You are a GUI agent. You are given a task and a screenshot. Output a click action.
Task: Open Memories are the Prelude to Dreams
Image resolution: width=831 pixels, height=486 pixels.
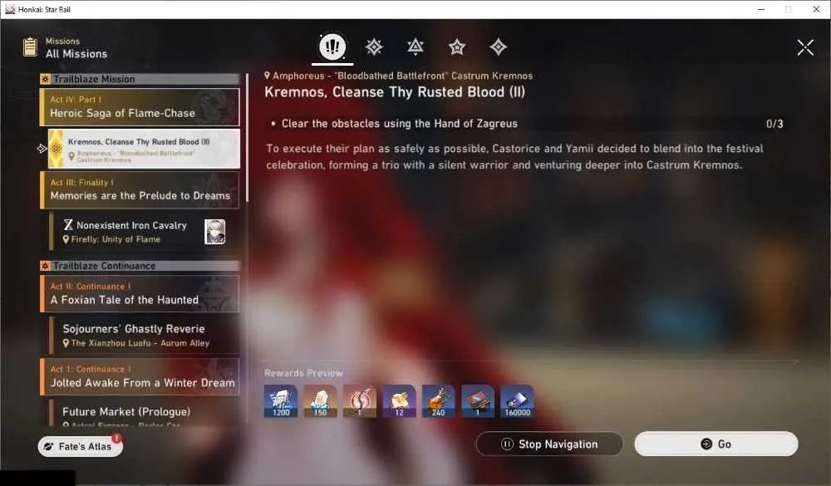click(140, 189)
